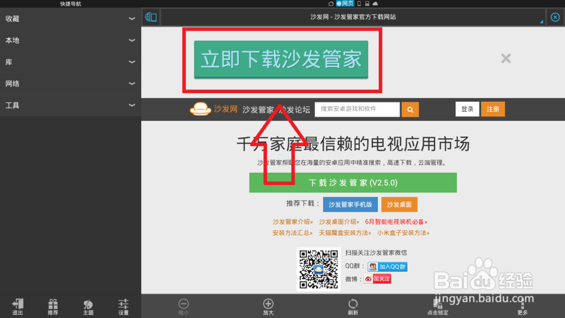Click the globe/device view icon beside title bar
This screenshot has width=565, height=318.
tap(151, 17)
